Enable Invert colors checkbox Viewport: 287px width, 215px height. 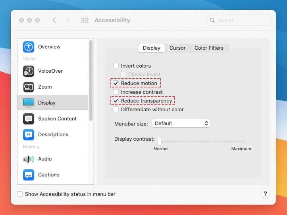click(116, 66)
